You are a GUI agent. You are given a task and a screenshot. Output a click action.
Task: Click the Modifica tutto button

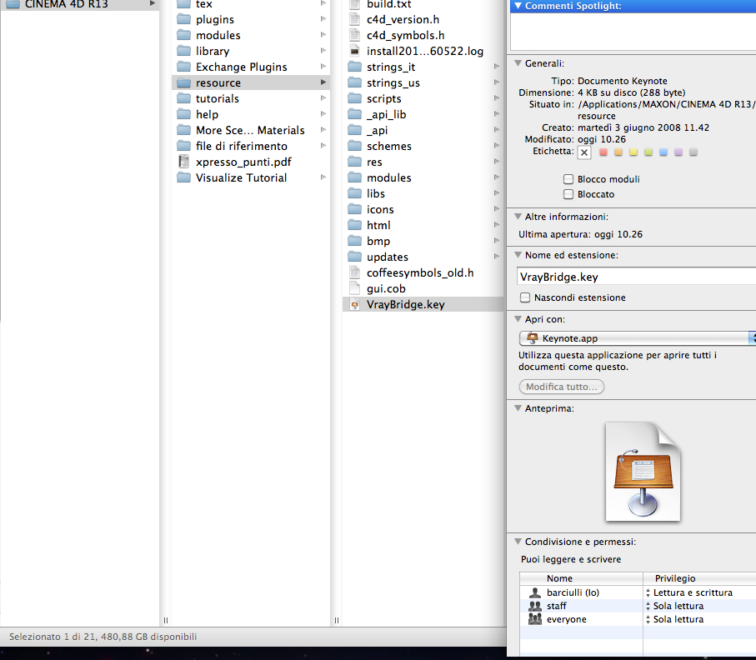click(562, 387)
